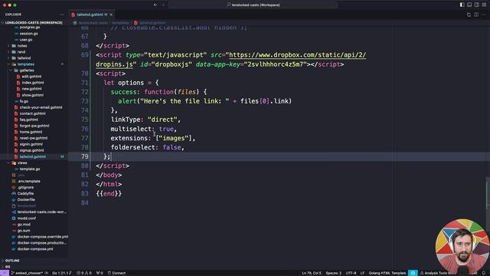Open edit.gohtml in galleries
Screen dimensions: 490x276
31,77
